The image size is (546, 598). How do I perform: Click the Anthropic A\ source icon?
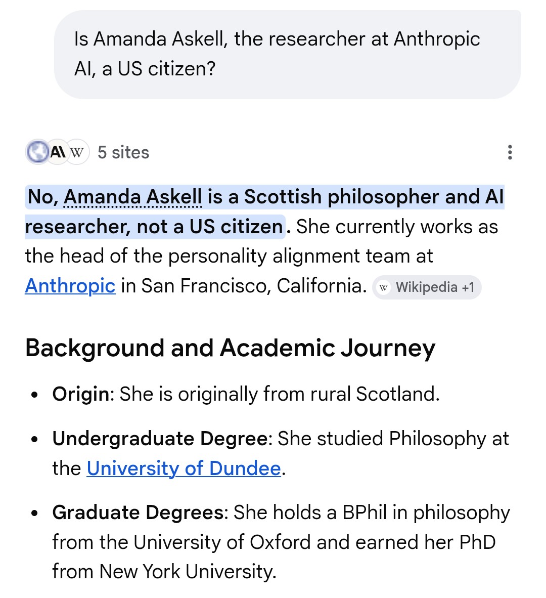(x=58, y=152)
